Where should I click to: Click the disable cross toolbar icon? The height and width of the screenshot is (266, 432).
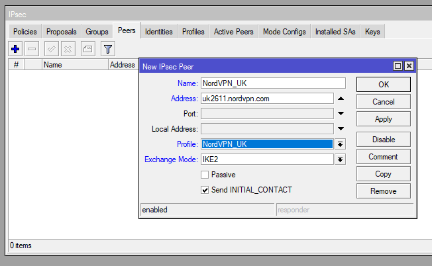click(x=68, y=49)
